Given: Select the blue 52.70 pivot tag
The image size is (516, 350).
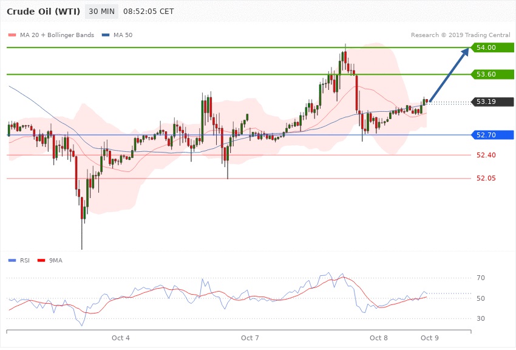Looking at the screenshot, I should (492, 135).
